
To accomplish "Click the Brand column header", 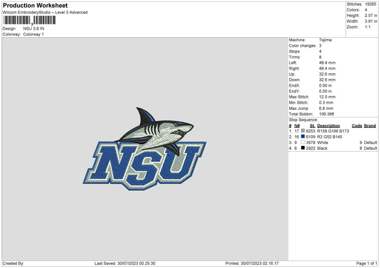I will pyautogui.click(x=369, y=125).
